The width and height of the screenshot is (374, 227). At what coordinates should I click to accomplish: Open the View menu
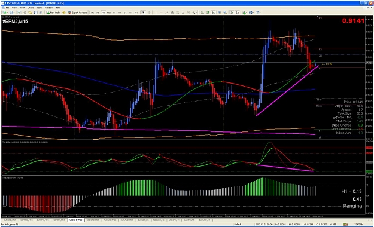coord(14,8)
